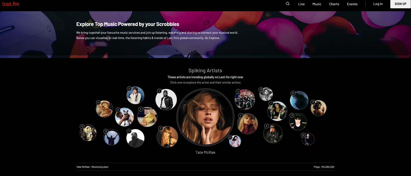This screenshot has width=411, height=176.
Task: Select spiking artist bubble number 7
Action: tap(277, 111)
